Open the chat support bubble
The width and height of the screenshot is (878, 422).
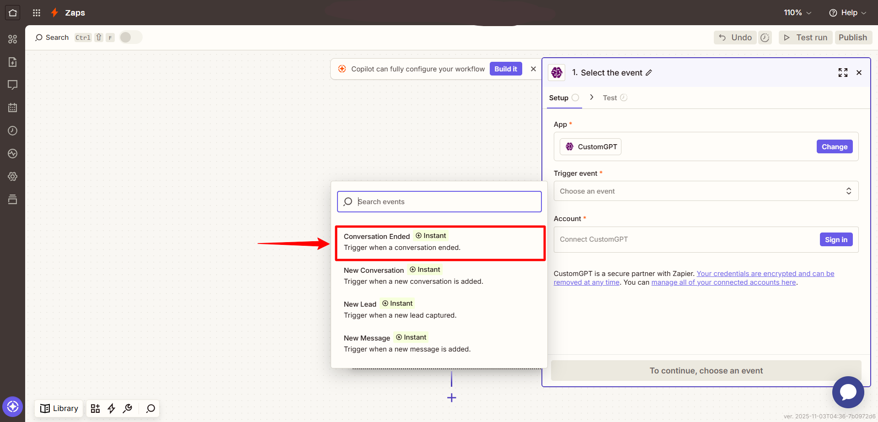tap(848, 392)
